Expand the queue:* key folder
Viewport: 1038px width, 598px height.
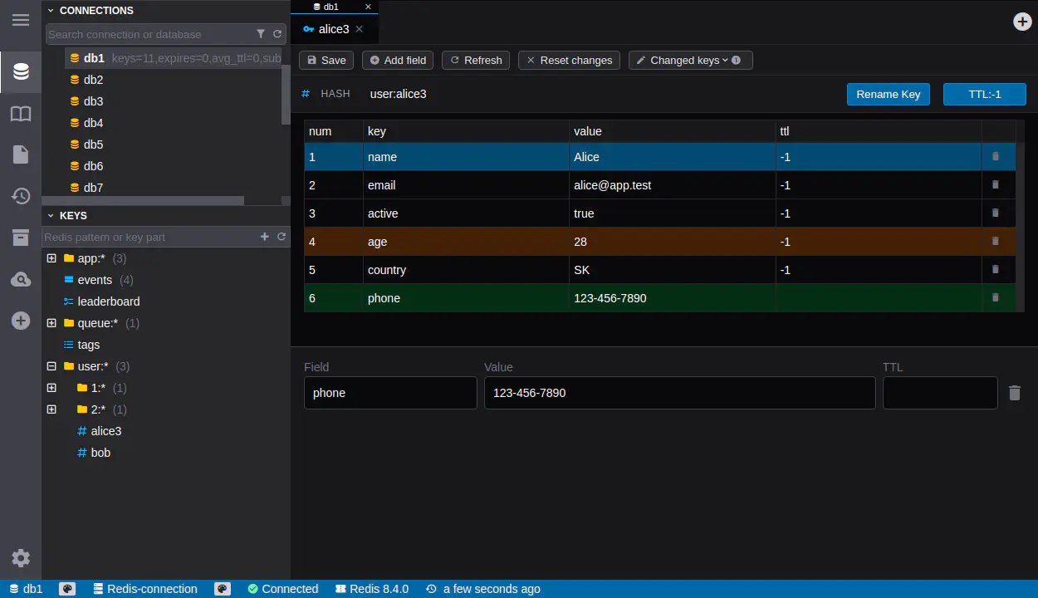coord(51,323)
